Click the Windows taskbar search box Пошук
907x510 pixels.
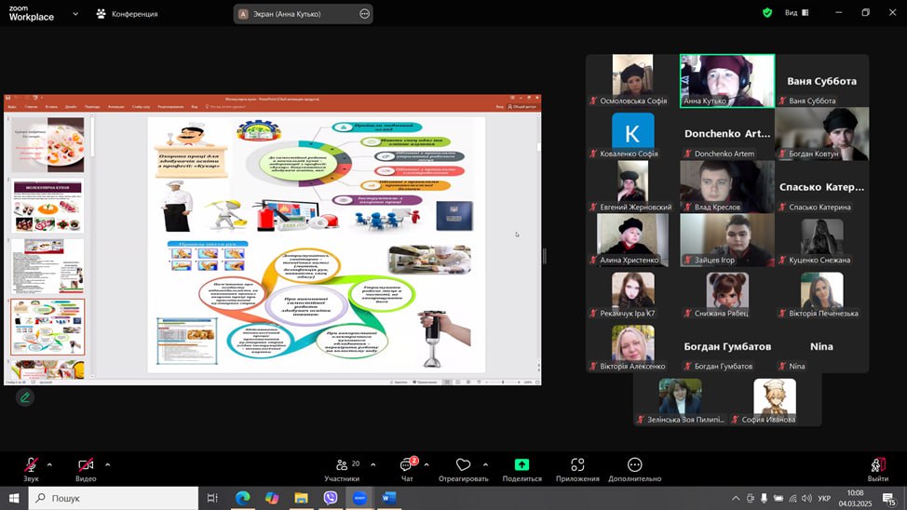tap(114, 498)
